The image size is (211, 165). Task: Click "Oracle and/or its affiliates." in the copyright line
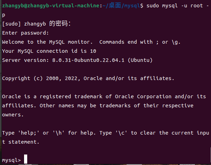129,78
